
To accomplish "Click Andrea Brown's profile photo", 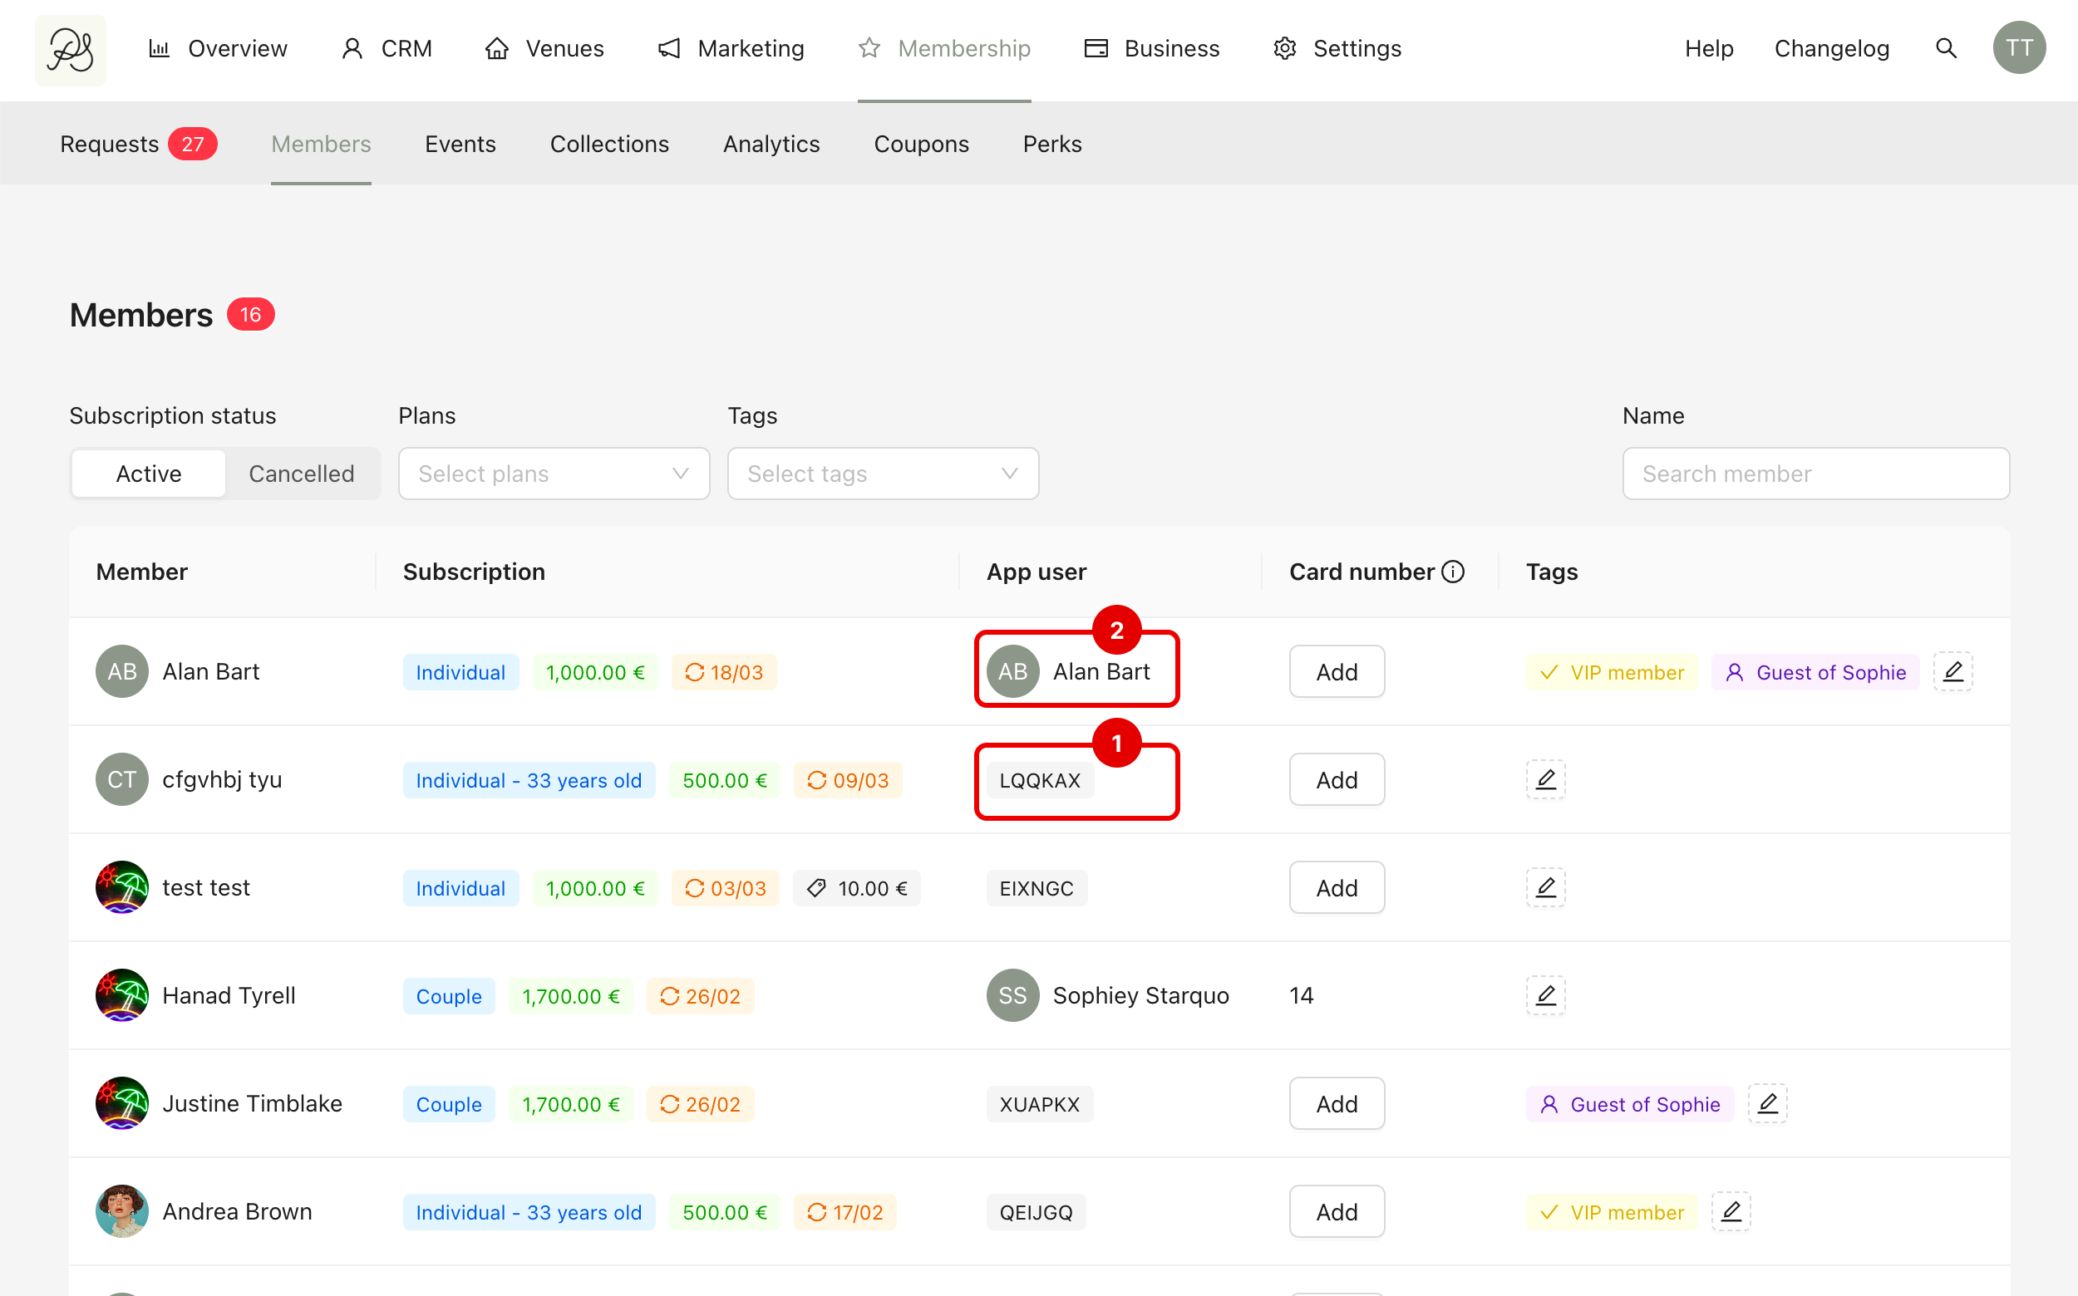I will 122,1212.
